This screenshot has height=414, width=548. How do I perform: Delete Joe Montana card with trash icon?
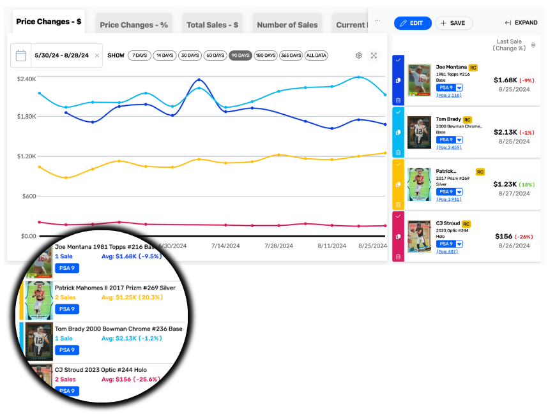398,100
